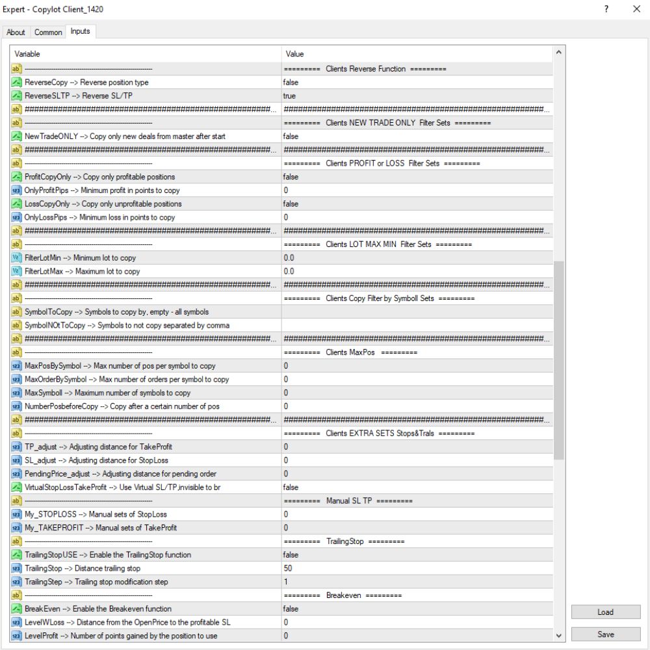Screen dimensions: 650x650
Task: Click the Load button
Action: 606,612
